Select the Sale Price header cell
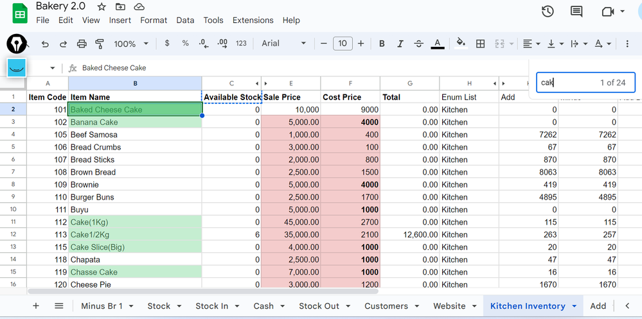 click(290, 98)
